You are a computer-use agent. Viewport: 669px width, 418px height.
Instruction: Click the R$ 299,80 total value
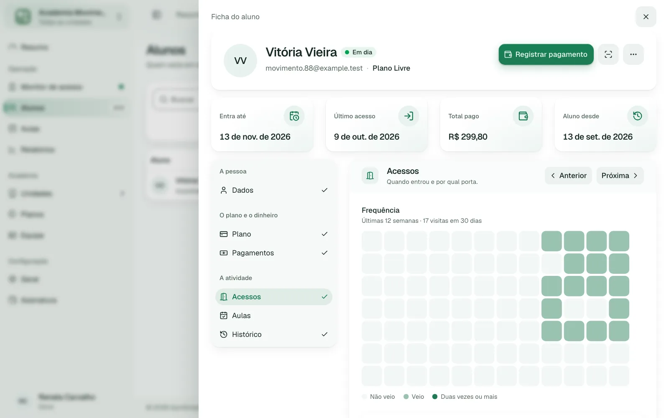[468, 137]
